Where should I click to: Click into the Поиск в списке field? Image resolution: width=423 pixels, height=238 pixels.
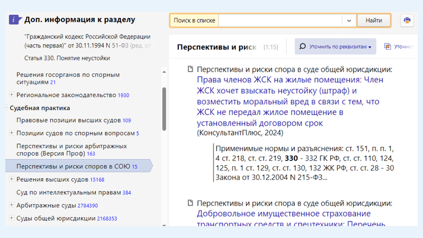point(280,21)
